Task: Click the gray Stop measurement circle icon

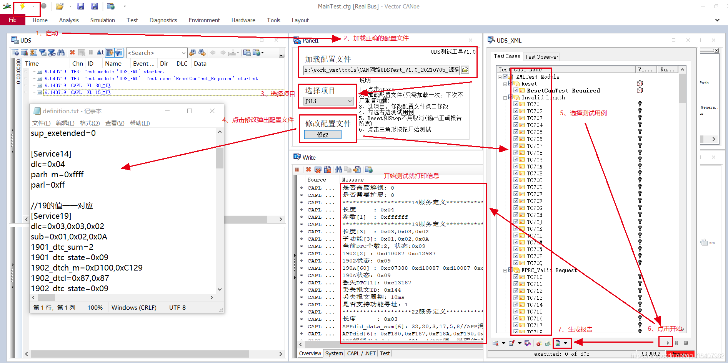Action: (x=44, y=6)
